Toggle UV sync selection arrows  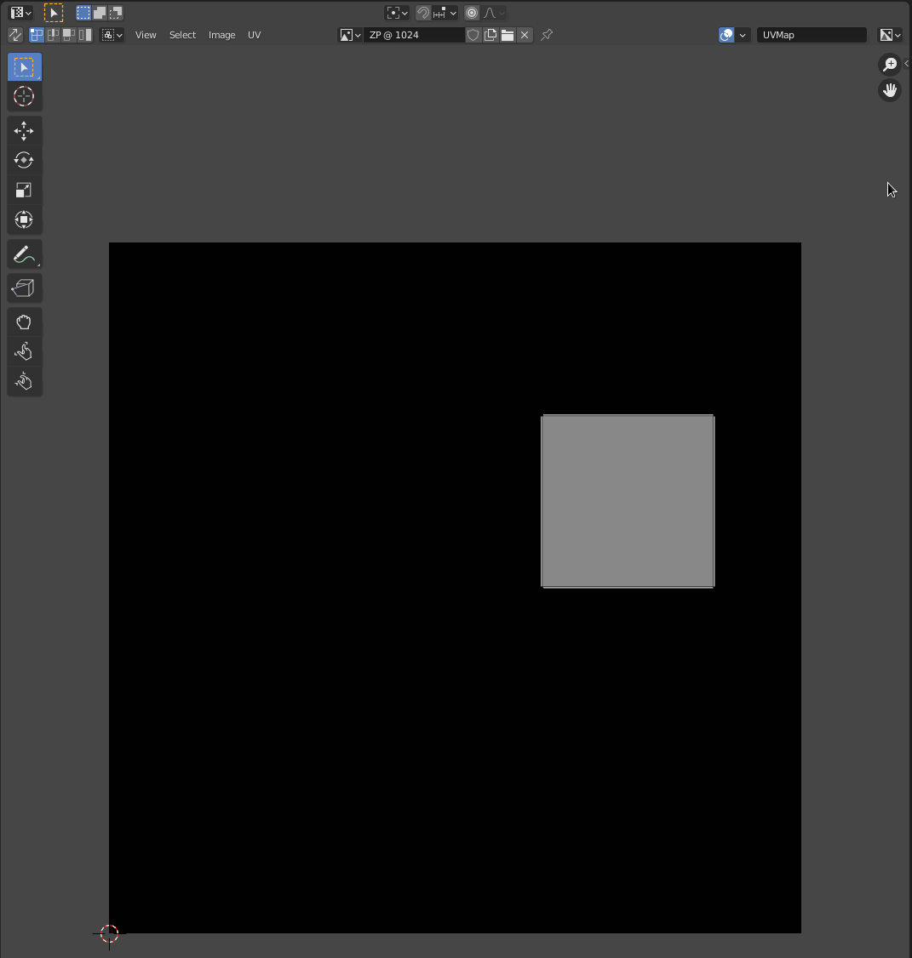click(x=15, y=35)
